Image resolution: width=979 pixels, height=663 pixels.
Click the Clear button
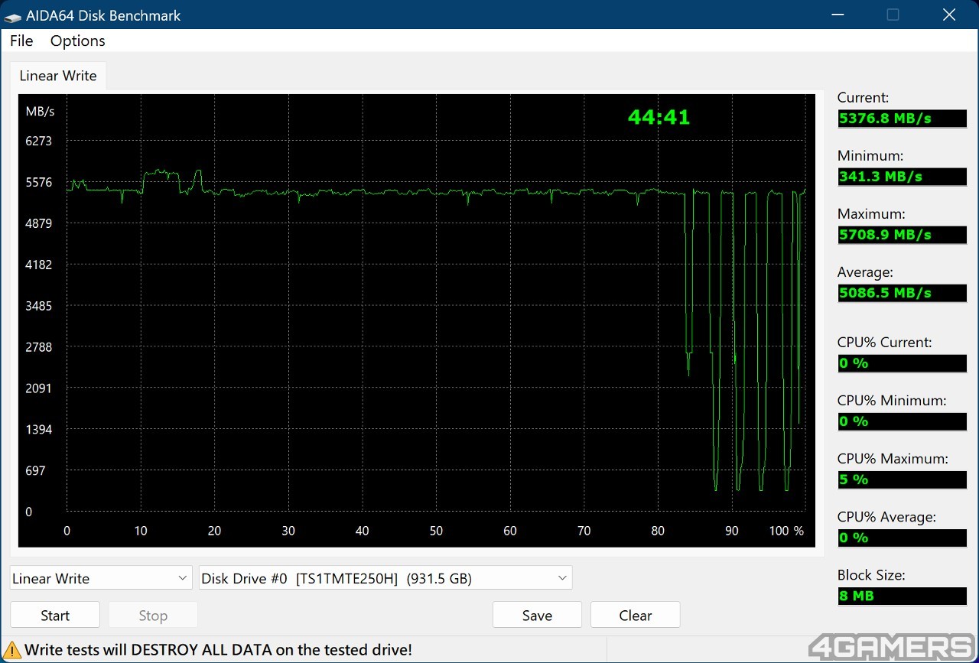pyautogui.click(x=636, y=616)
